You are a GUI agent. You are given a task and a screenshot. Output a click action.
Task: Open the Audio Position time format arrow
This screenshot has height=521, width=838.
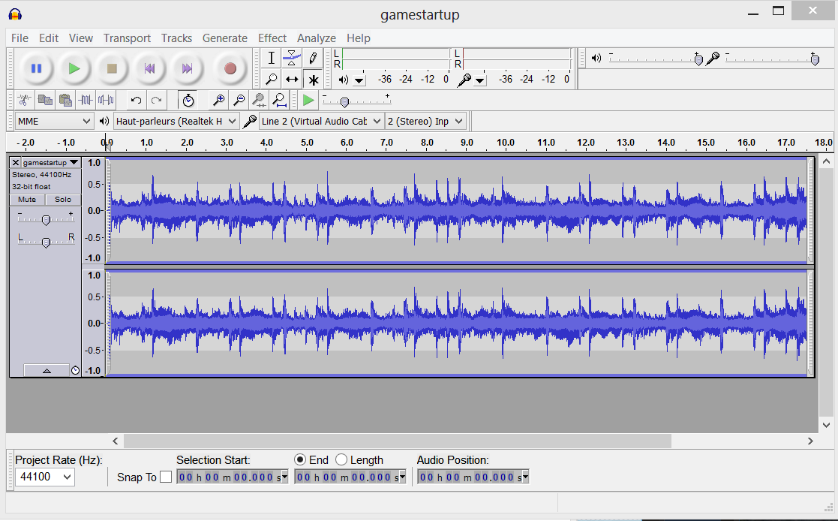tap(526, 477)
